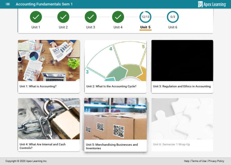Image resolution: width=231 pixels, height=165 pixels.
Task: Select the Unit 2 green checkmark circle
Action: (63, 17)
